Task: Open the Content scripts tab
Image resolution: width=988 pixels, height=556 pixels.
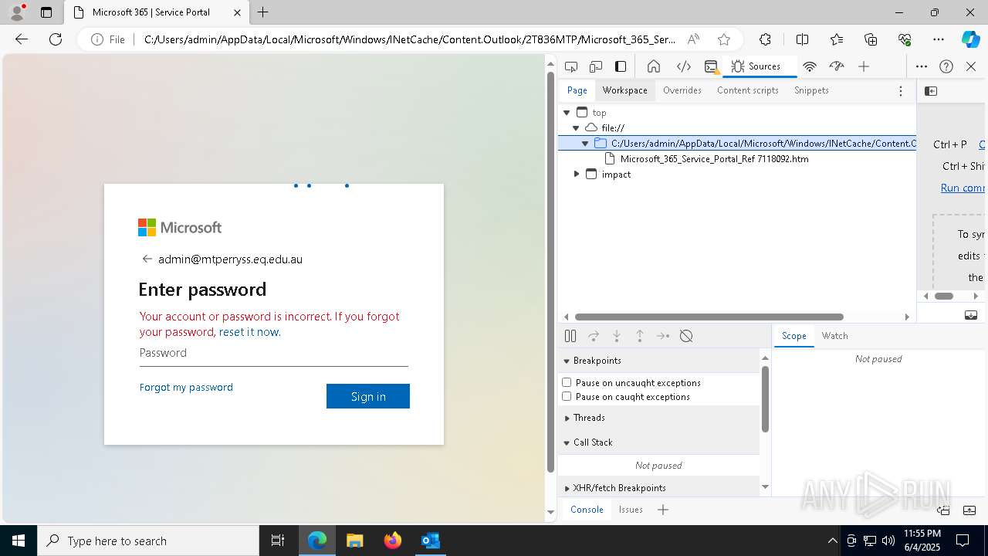Action: 748,90
